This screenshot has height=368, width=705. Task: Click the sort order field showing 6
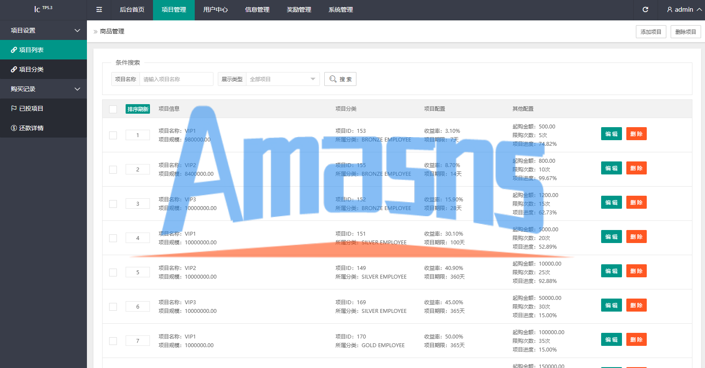click(138, 306)
